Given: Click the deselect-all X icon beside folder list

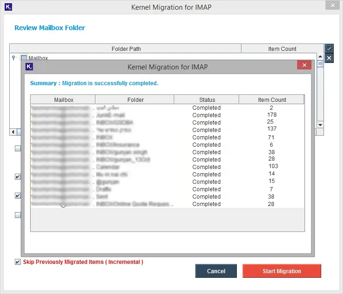Looking at the screenshot, I should point(329,58).
